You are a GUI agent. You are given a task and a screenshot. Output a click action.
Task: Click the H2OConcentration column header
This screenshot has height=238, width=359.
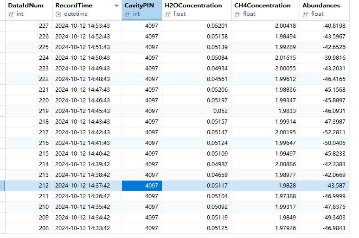coord(193,6)
